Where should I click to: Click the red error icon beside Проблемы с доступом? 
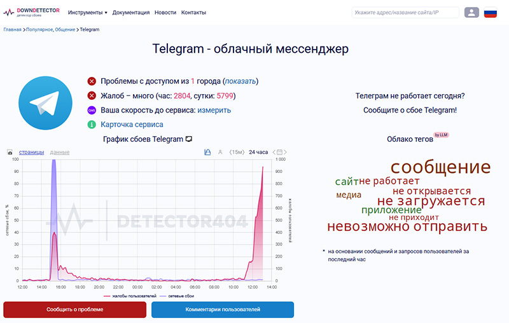[x=92, y=81]
